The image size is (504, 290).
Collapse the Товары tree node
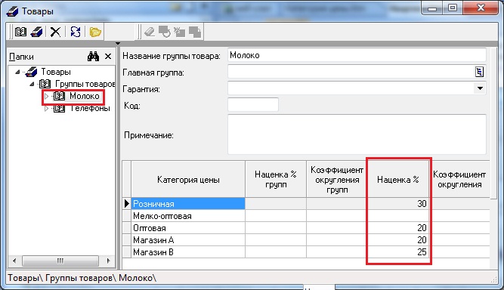(x=17, y=72)
